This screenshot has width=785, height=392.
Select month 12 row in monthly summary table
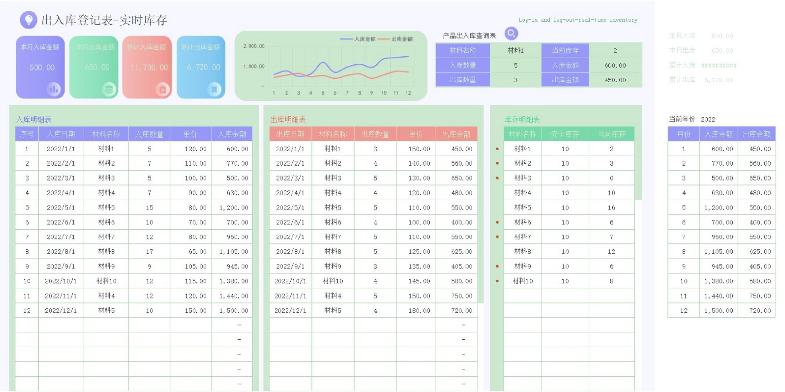[722, 311]
